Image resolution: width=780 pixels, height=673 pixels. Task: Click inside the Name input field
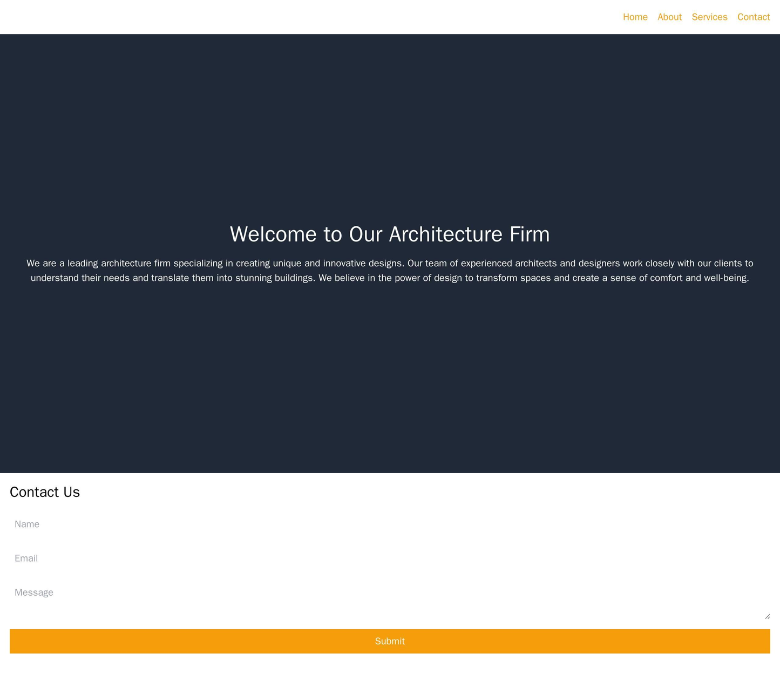click(x=390, y=524)
